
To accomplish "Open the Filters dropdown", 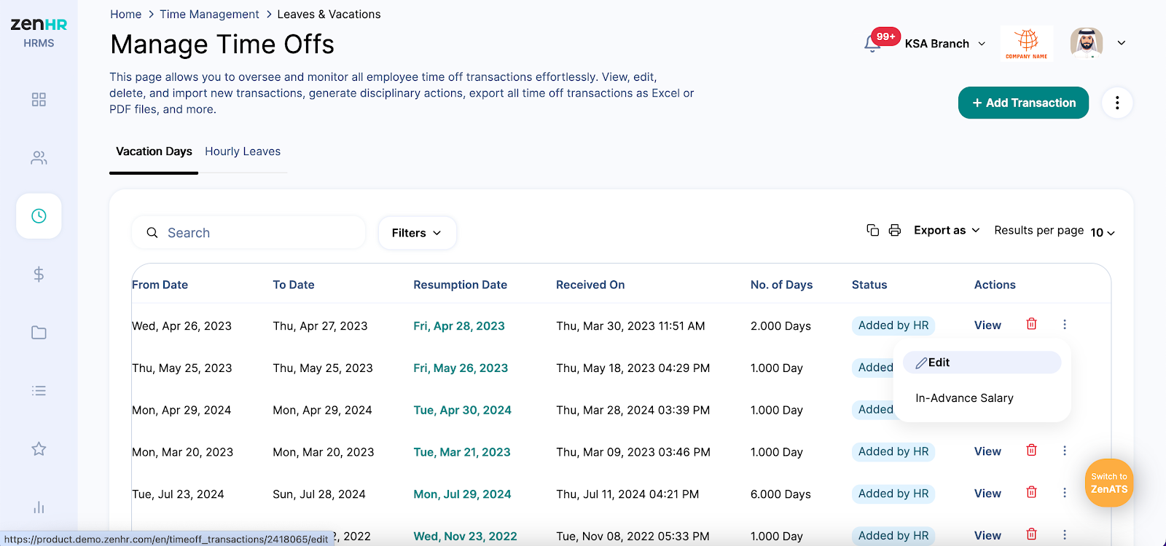I will (x=417, y=233).
